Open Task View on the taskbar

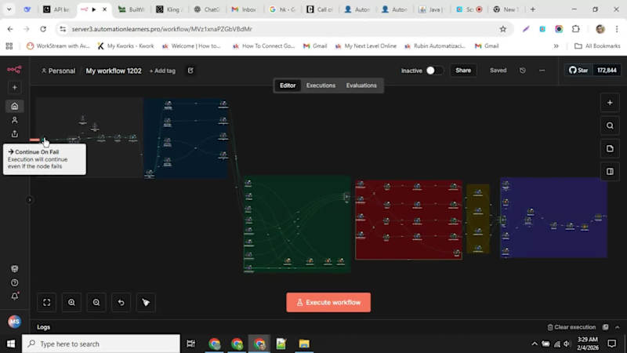[x=190, y=344]
